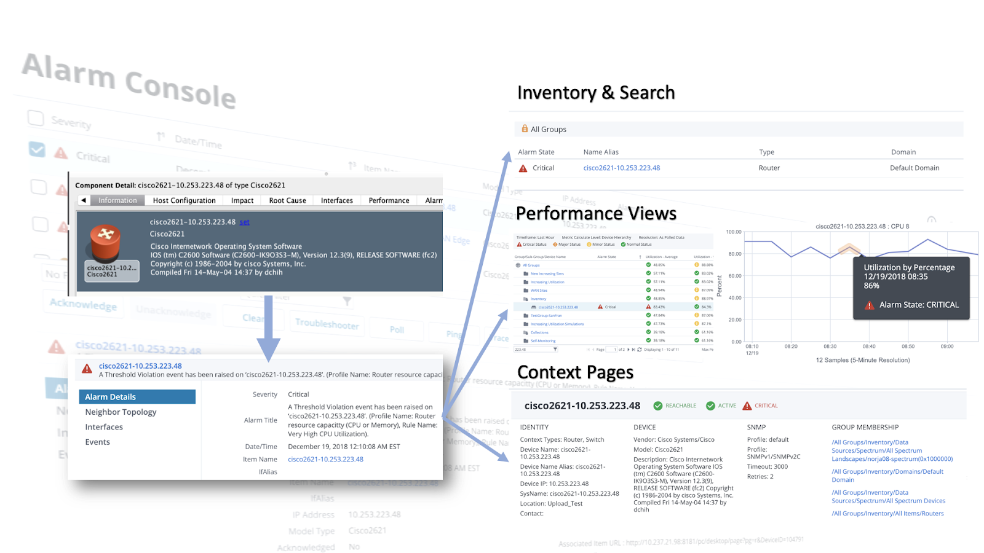
Task: Click the 'set' link next to device name
Action: pyautogui.click(x=244, y=222)
